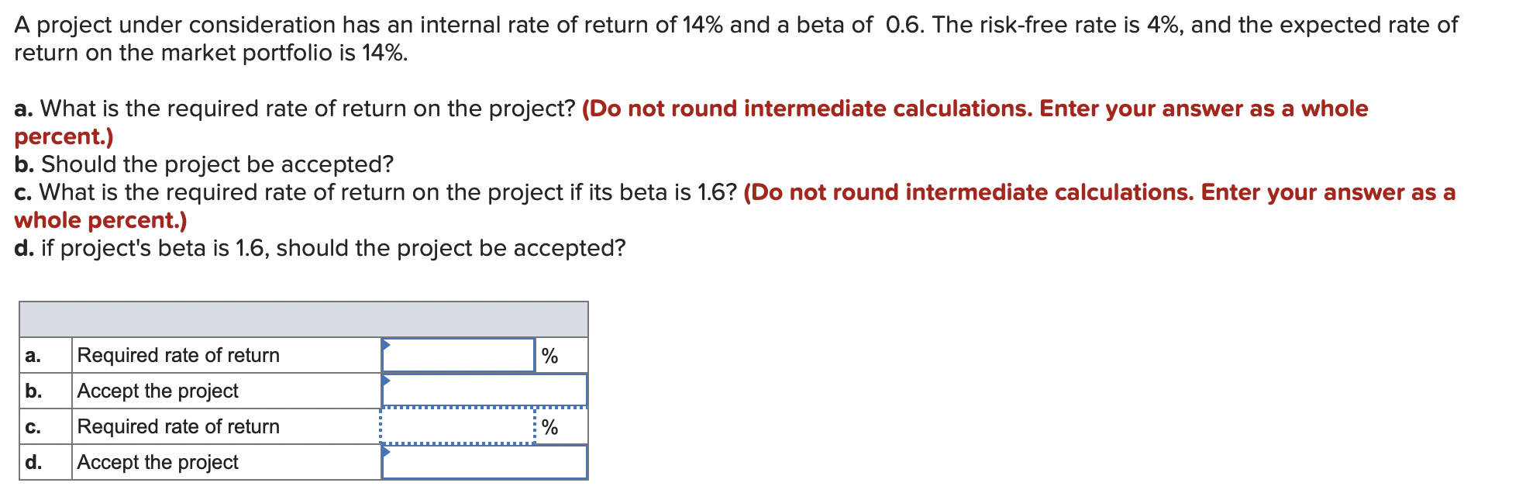The image size is (1519, 493).
Task: Click the blue marker on row b cell
Action: point(386,380)
